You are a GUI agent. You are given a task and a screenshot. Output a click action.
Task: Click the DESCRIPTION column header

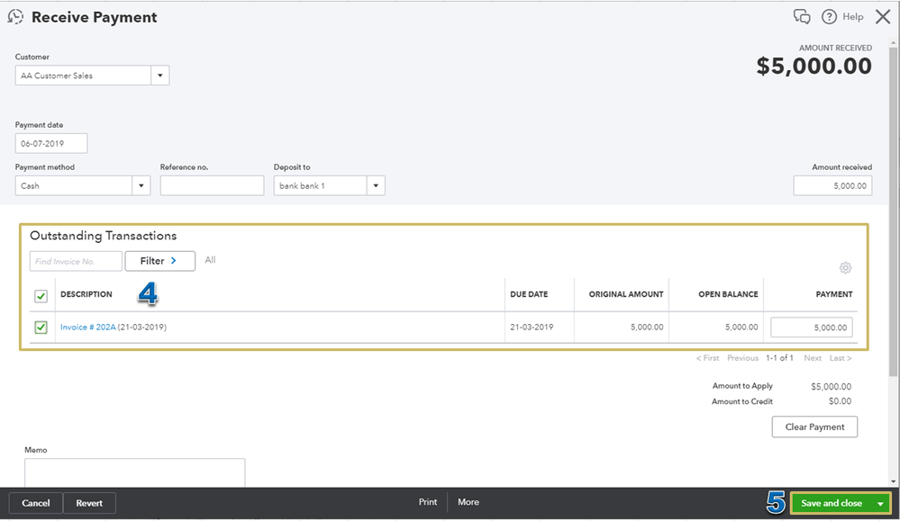click(86, 294)
